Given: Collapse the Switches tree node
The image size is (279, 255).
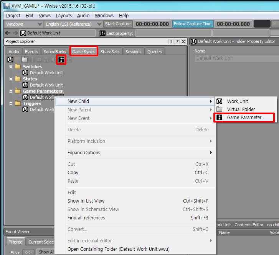Looking at the screenshot, I should click(11, 67).
